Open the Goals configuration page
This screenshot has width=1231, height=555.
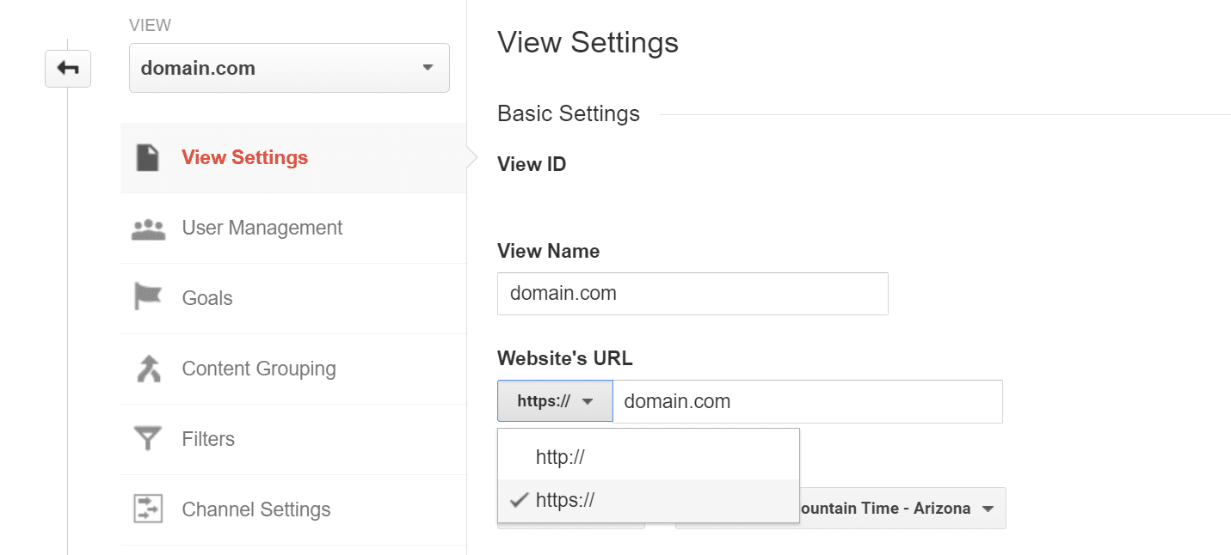tap(206, 298)
